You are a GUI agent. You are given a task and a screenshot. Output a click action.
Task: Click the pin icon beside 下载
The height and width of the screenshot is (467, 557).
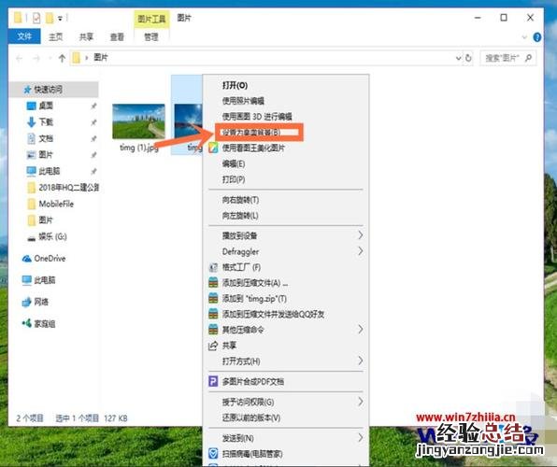93,122
